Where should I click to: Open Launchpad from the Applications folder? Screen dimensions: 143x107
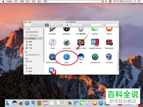click(67, 42)
